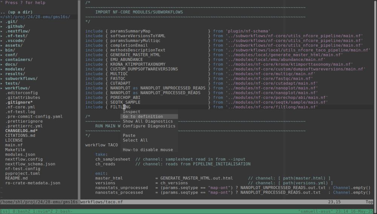Open the containers/ directory entry
The image size is (377, 214).
19,59
